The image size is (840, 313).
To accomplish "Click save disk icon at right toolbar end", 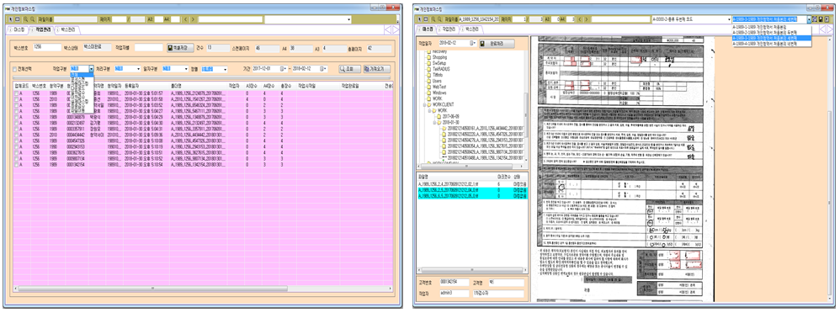I will pyautogui.click(x=821, y=19).
